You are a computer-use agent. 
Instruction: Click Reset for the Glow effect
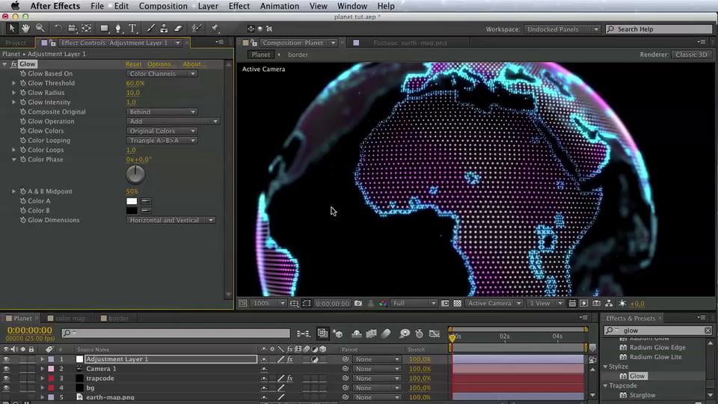(134, 64)
